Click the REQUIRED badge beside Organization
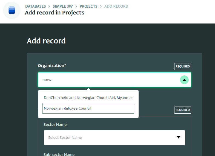The width and height of the screenshot is (215, 156). pyautogui.click(x=183, y=66)
